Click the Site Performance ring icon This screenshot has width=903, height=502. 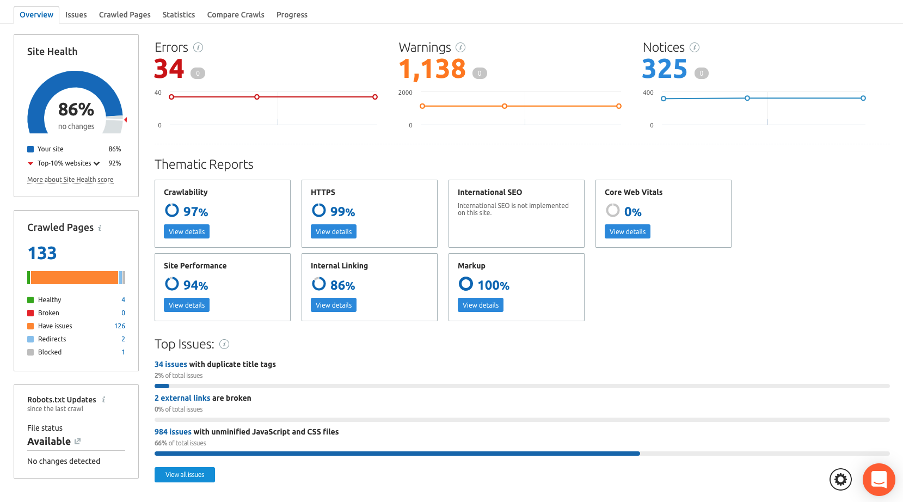click(x=172, y=284)
